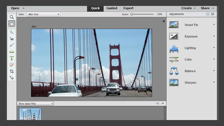
Task: Click the Zoom slider track
Action: click(x=143, y=14)
